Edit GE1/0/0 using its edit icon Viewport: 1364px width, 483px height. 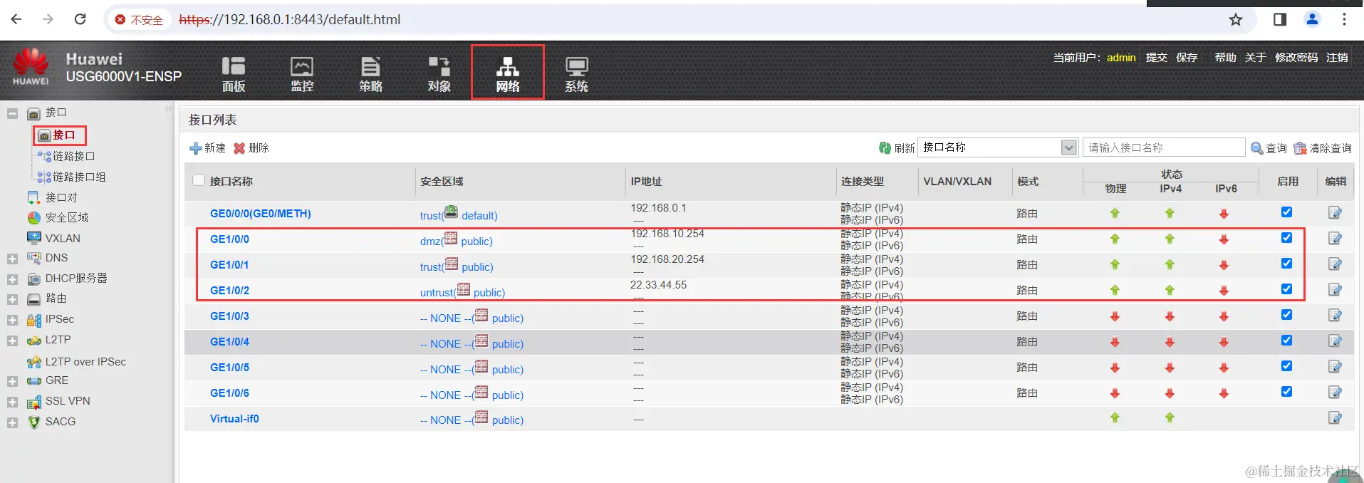coord(1335,239)
